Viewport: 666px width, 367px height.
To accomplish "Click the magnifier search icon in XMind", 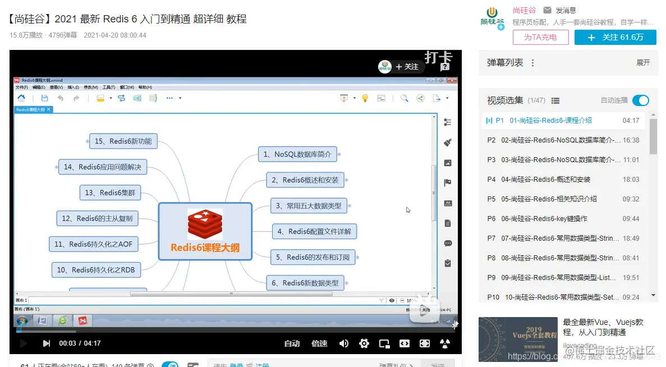I will (405, 98).
